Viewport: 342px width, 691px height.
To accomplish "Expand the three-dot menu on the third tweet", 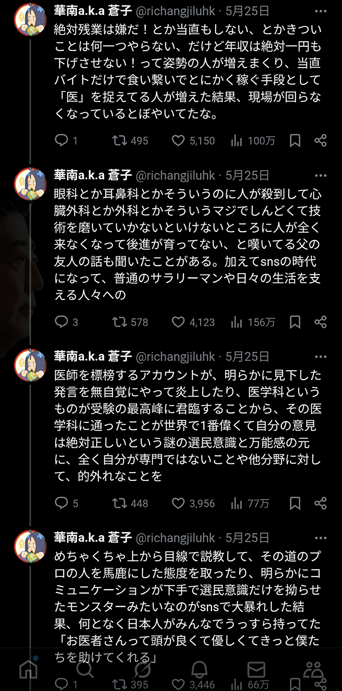I will (x=321, y=357).
